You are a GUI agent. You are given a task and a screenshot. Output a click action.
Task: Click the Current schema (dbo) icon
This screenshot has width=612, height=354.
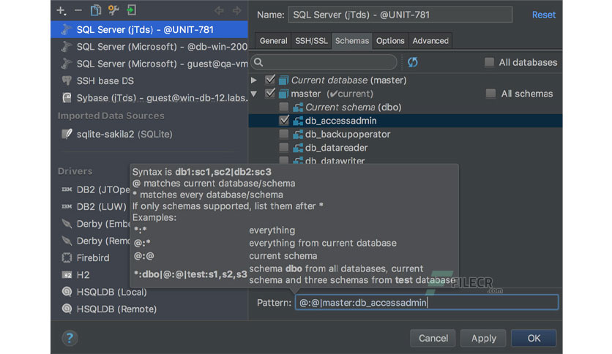click(x=298, y=108)
